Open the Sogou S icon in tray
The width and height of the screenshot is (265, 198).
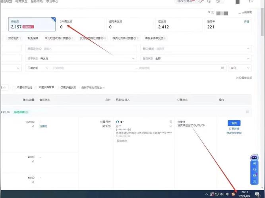pyautogui.click(x=233, y=194)
